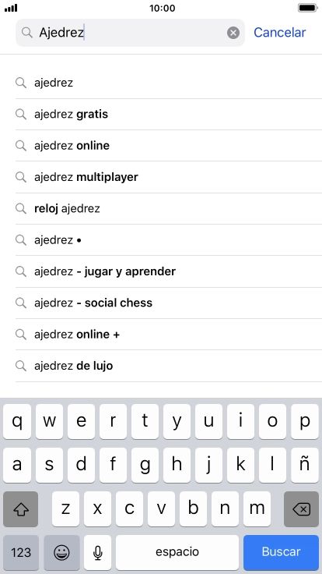Select suggestion 'ajedrez multiplayer'
This screenshot has height=574, width=322.
pyautogui.click(x=168, y=177)
